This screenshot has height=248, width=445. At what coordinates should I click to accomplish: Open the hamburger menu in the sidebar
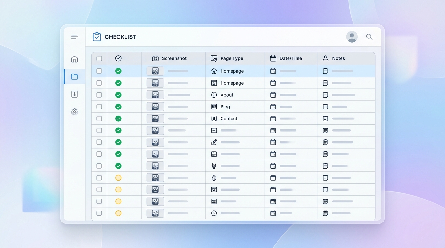(75, 37)
